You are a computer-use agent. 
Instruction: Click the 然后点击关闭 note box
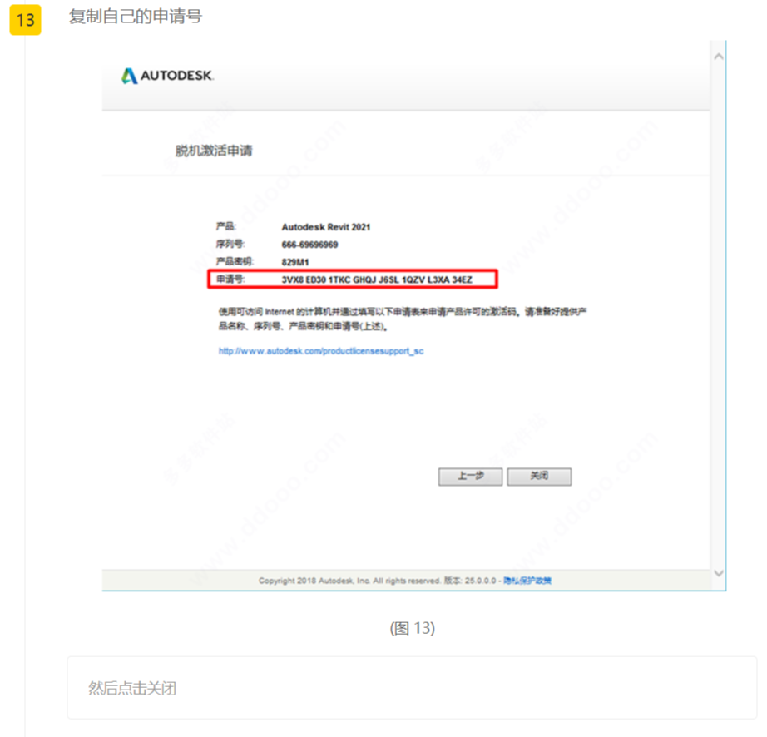tap(412, 688)
